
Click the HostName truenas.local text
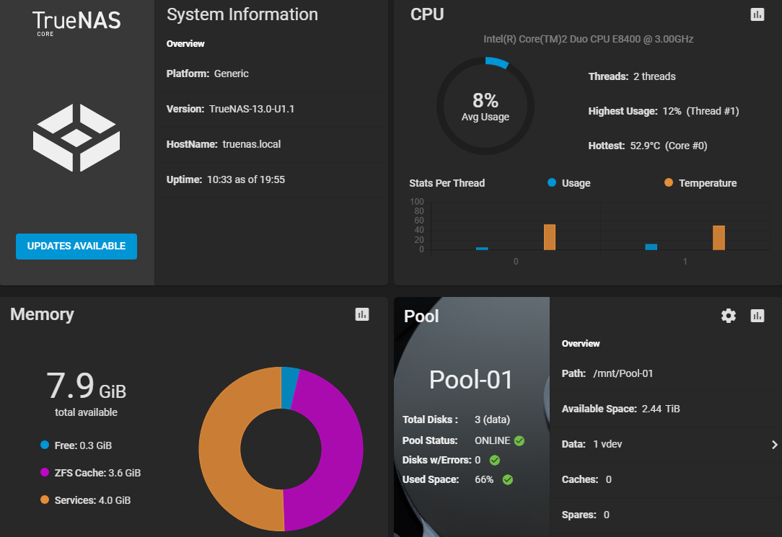pos(224,144)
